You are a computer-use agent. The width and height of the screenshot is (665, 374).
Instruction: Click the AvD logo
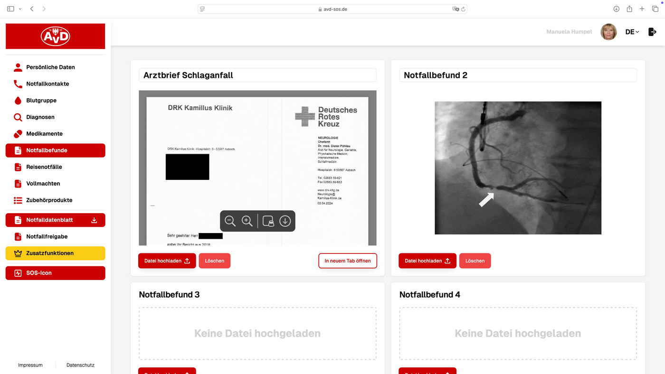[55, 36]
